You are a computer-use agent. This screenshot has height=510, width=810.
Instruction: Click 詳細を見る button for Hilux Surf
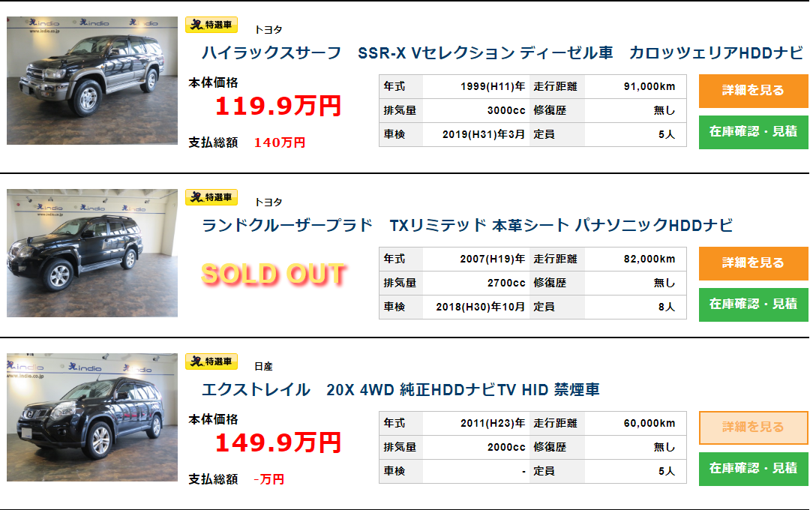click(x=753, y=91)
